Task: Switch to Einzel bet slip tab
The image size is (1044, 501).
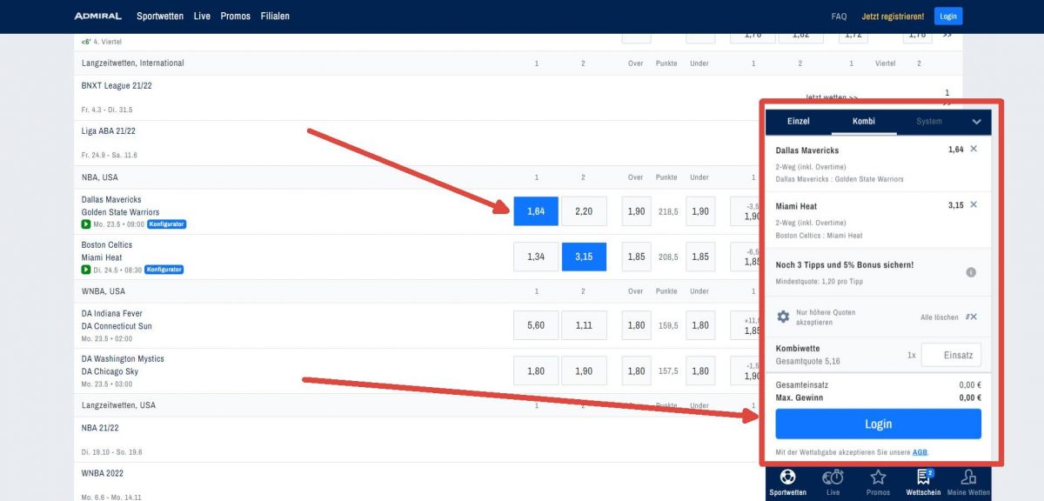Action: [798, 122]
